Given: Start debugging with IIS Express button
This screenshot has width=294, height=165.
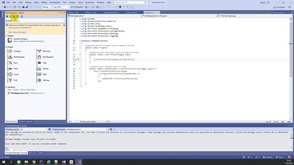Looking at the screenshot, I should 78,7.
